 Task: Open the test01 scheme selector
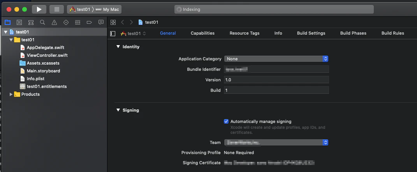tap(80, 9)
